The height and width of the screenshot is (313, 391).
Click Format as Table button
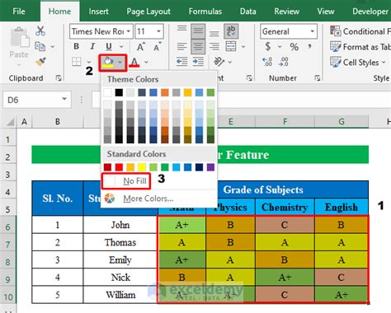pos(360,47)
